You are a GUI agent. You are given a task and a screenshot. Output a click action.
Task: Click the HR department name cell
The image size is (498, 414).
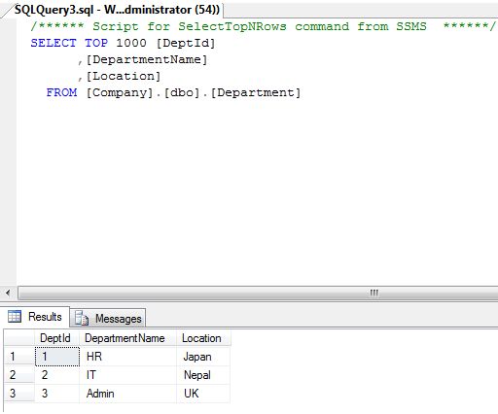tap(127, 357)
